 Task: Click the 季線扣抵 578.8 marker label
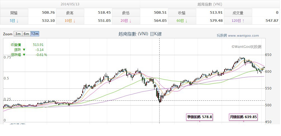(x=200, y=117)
